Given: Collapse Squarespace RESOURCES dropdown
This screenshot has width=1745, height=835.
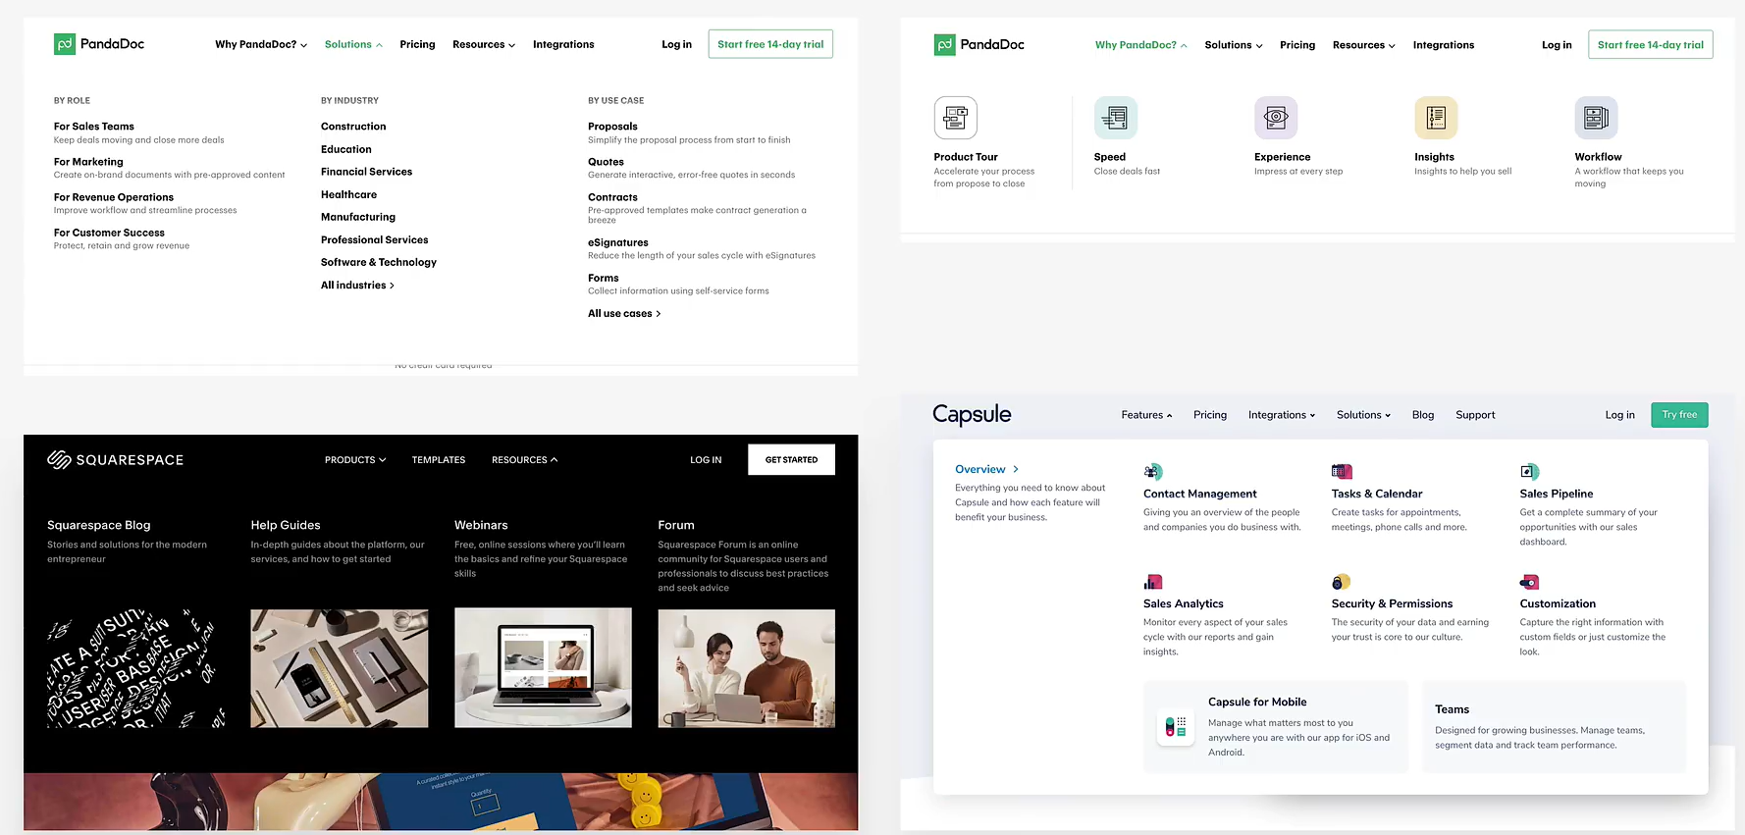Looking at the screenshot, I should (x=524, y=459).
